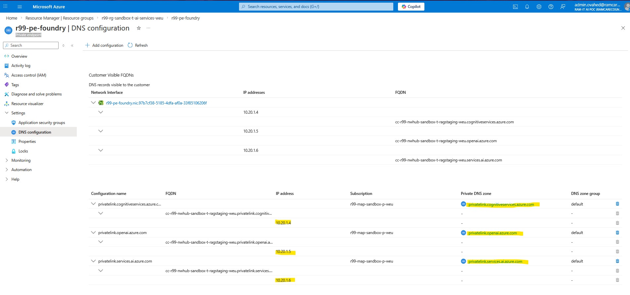630x295 pixels.
Task: Open privatelink.openai.azure.com private DNS zone
Action: [x=493, y=233]
